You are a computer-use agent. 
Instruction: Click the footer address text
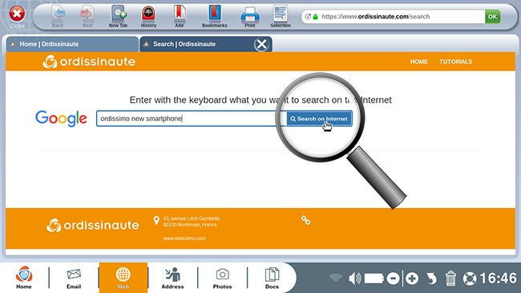[x=192, y=222]
